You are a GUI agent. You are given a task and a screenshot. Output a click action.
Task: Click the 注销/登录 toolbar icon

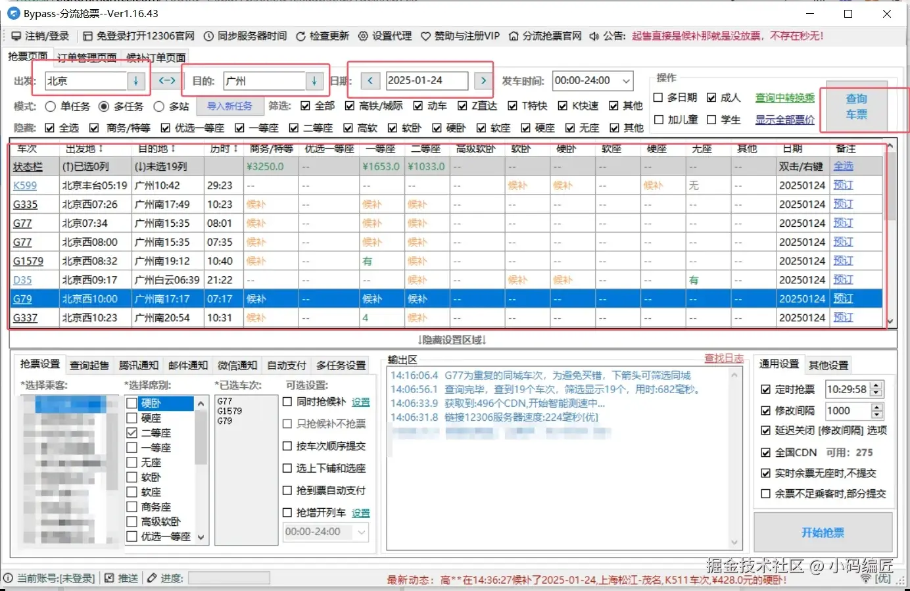click(16, 36)
